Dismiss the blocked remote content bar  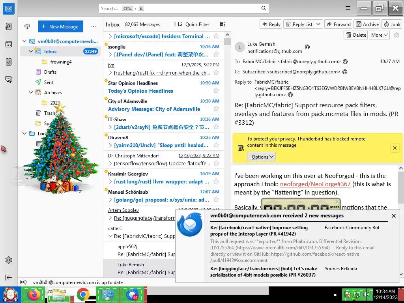coord(395,148)
